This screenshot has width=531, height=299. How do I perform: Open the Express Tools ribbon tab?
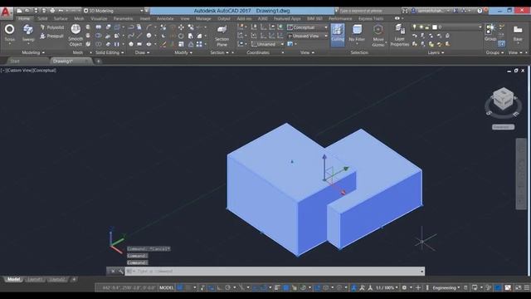point(371,18)
